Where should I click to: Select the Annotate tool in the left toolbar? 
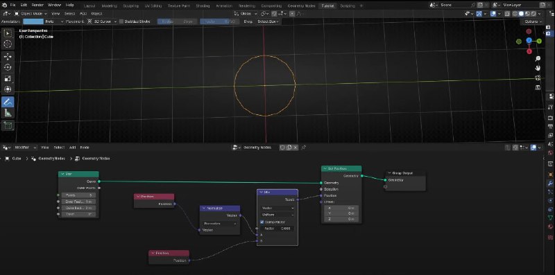pyautogui.click(x=8, y=102)
